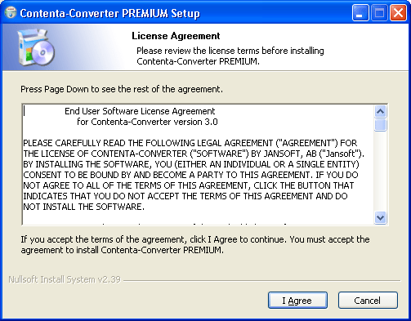Click the scrollbar track below the thumb
Screen dimensions: 411x321
pos(380,172)
